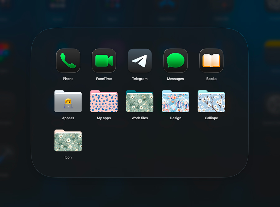Tap the Work files label text
The width and height of the screenshot is (280, 207).
click(139, 118)
